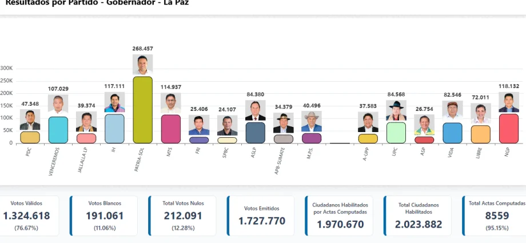
Task: Click the Votos Blancos card
Action: tap(103, 216)
